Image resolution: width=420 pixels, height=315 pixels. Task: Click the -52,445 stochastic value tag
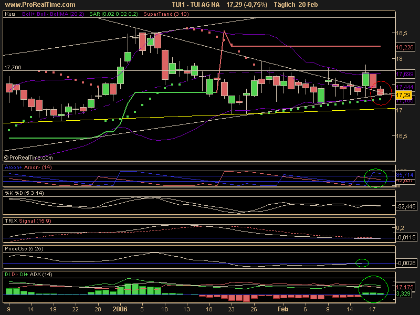point(406,206)
